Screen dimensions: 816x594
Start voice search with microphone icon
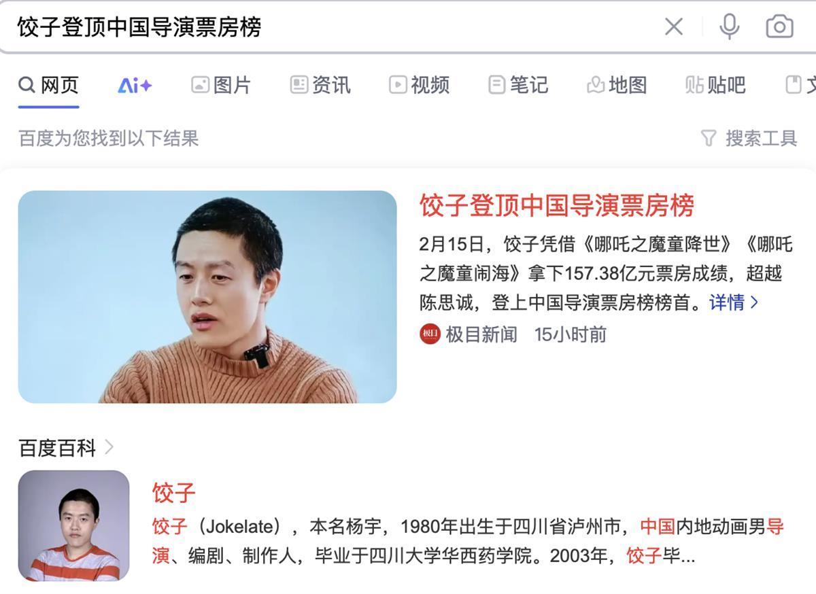(x=729, y=27)
